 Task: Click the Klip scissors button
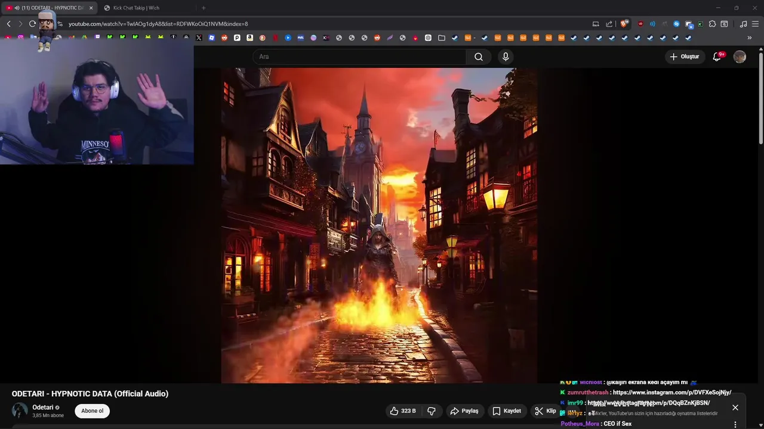pyautogui.click(x=545, y=411)
